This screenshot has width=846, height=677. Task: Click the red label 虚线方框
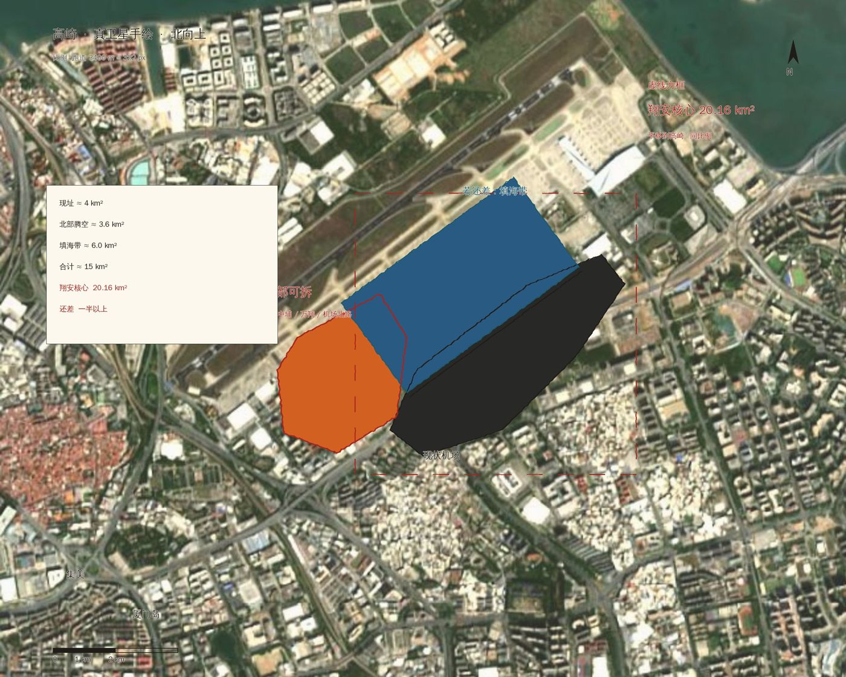[666, 86]
